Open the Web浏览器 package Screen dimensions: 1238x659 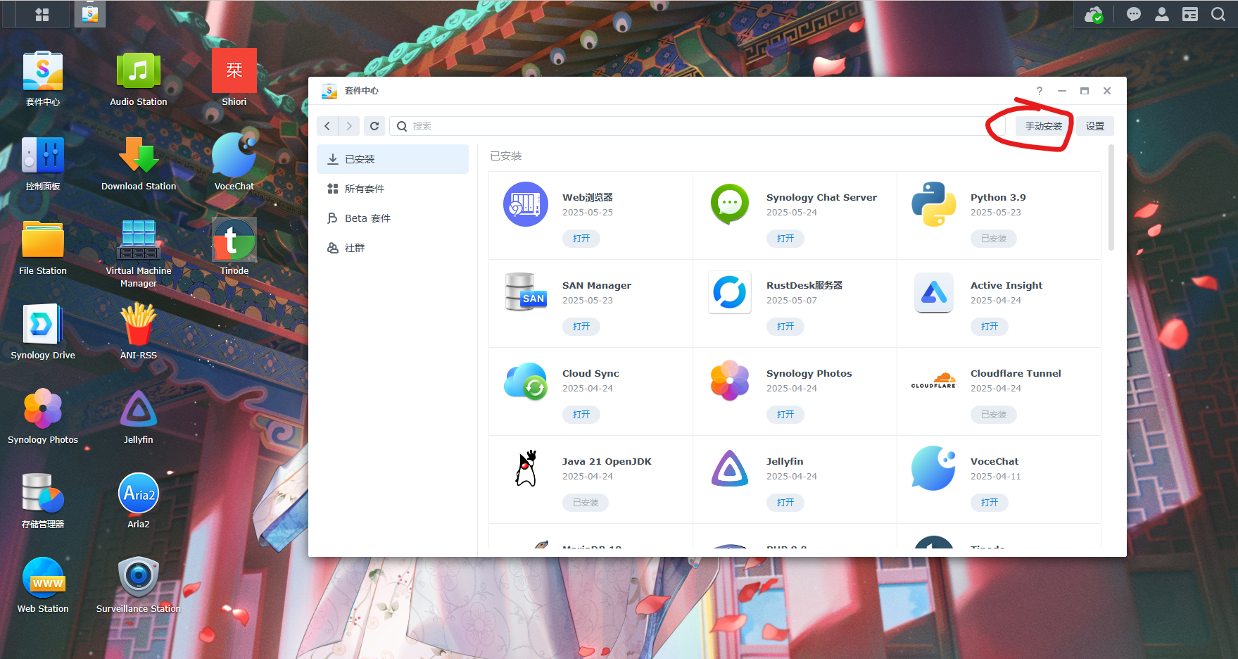(581, 239)
